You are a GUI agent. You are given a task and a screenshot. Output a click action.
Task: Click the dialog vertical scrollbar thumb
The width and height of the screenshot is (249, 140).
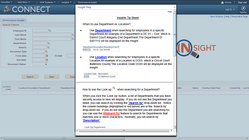175,35
